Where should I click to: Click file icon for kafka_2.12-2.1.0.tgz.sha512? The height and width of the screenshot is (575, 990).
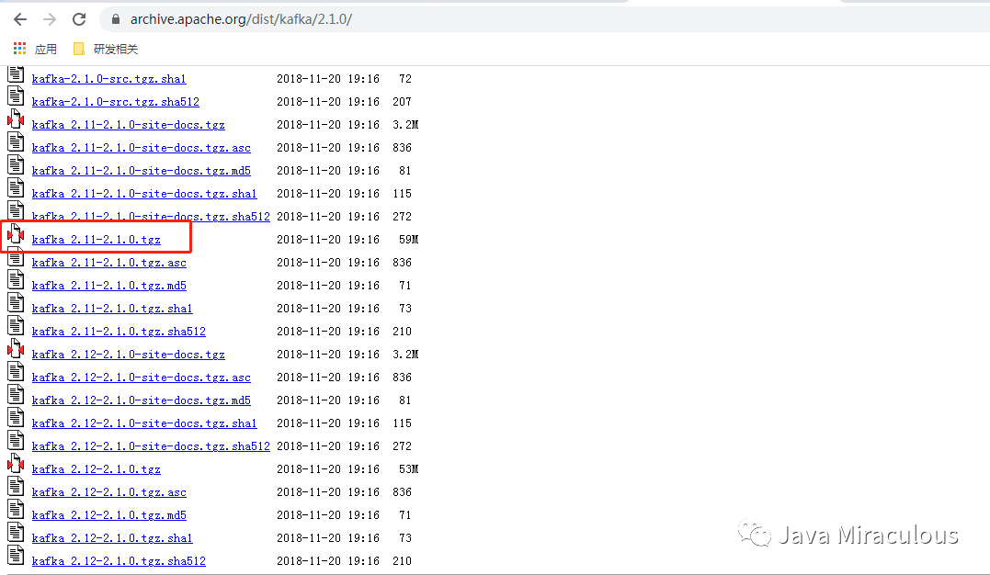click(x=16, y=556)
